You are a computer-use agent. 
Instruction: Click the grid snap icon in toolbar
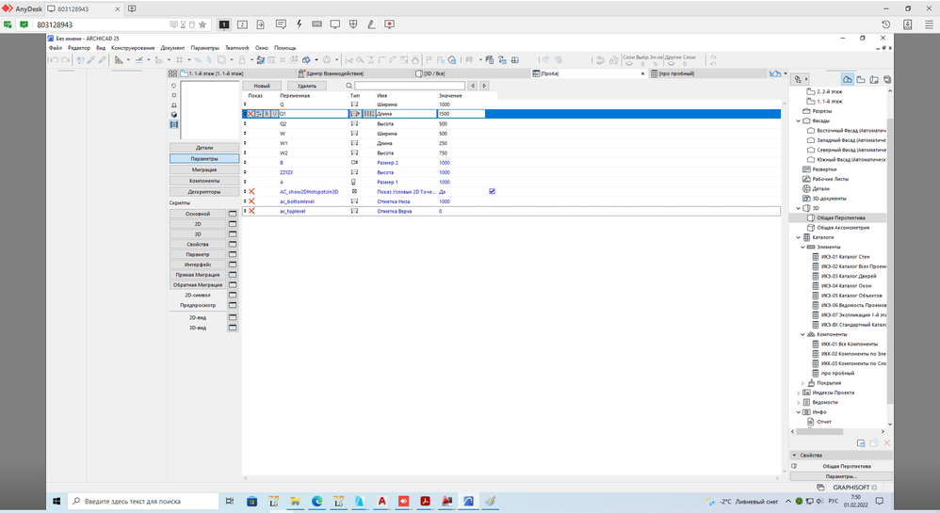click(x=179, y=60)
